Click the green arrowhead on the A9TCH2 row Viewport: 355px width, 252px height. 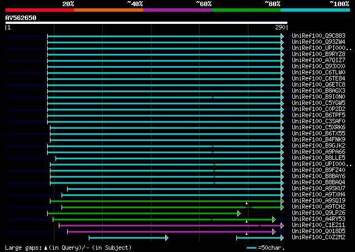coord(282,207)
